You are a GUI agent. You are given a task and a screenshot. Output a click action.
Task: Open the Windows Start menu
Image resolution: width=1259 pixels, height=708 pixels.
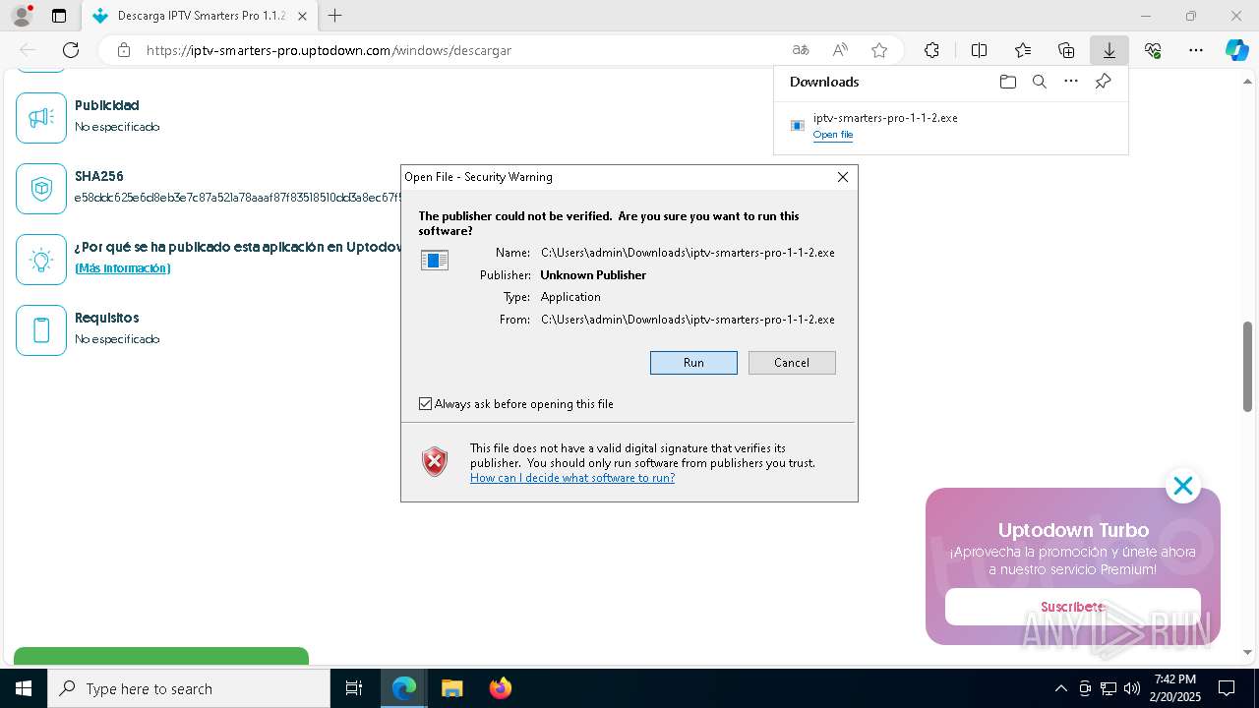point(23,688)
